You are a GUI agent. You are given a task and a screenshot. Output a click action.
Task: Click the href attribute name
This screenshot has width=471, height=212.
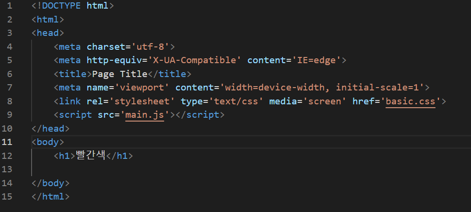[x=364, y=101]
